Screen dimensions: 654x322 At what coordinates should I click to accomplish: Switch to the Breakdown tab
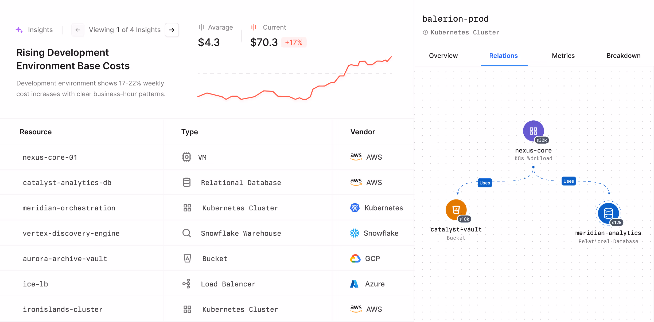[x=623, y=56]
